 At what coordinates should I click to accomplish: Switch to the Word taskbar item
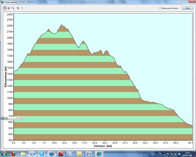pyautogui.click(x=89, y=153)
